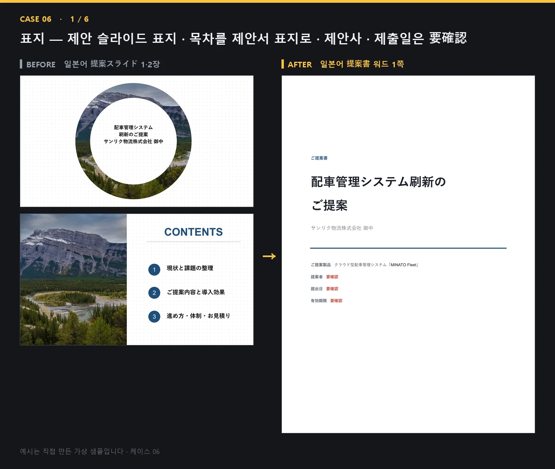Click the red 要確認 next to 有効期限
The height and width of the screenshot is (469, 555).
pyautogui.click(x=336, y=301)
